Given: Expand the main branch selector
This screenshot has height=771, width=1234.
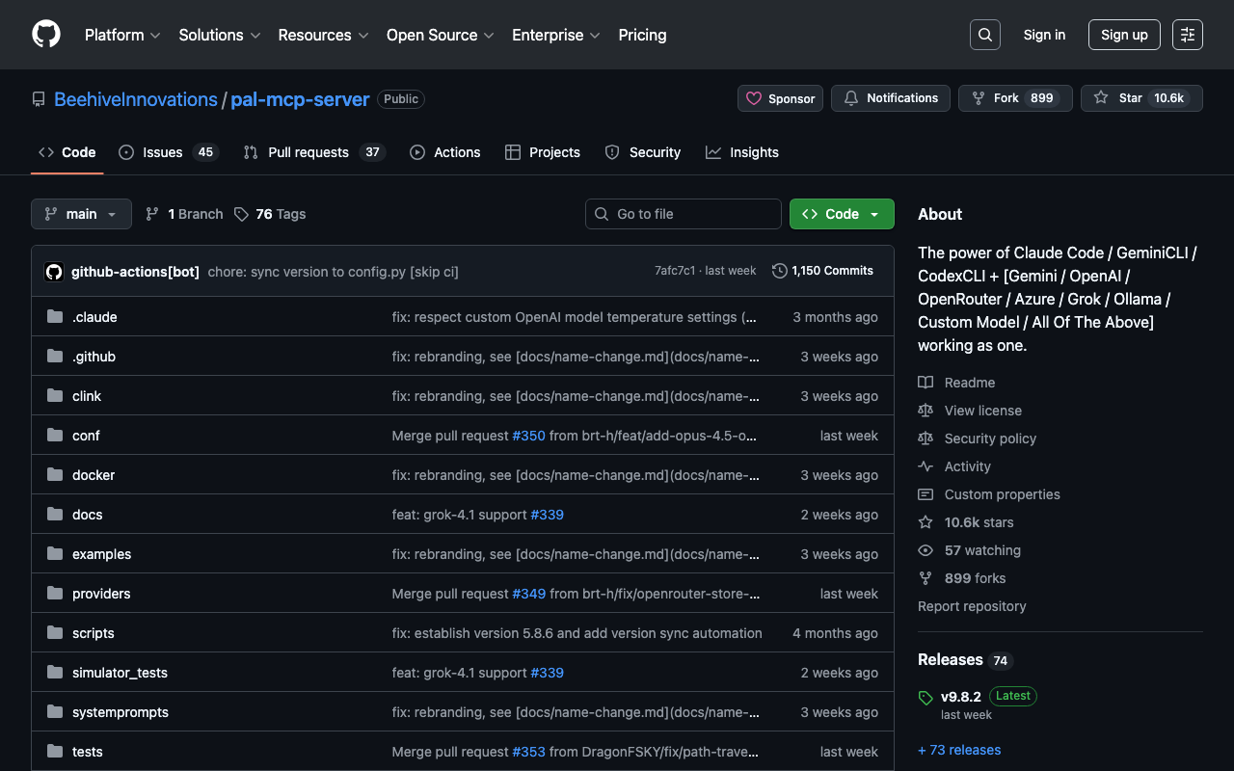Looking at the screenshot, I should (x=81, y=214).
